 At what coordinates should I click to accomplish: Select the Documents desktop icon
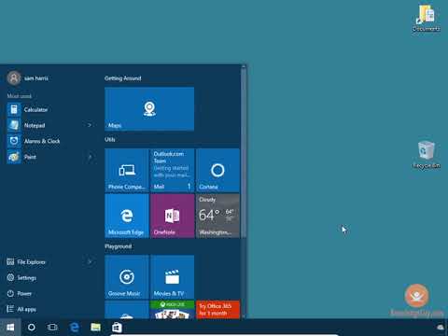tap(427, 18)
